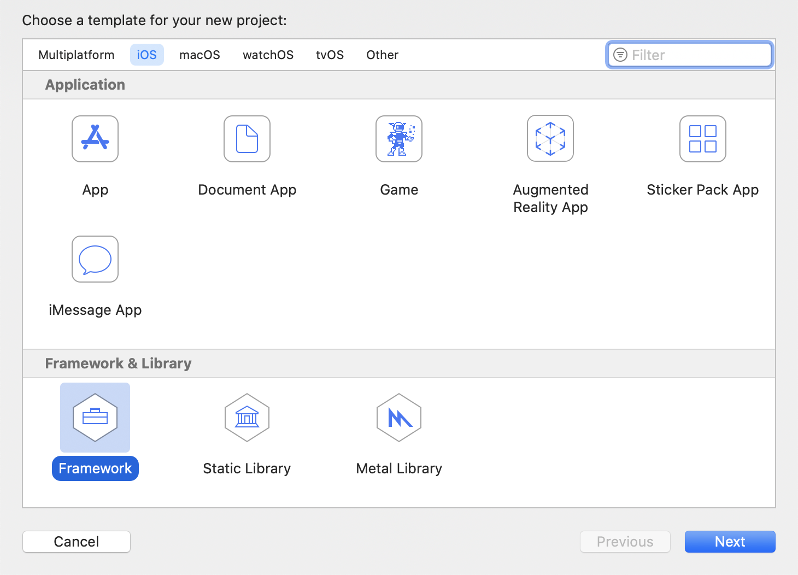Image resolution: width=798 pixels, height=575 pixels.
Task: Click the filter icon in search field
Action: (x=620, y=55)
